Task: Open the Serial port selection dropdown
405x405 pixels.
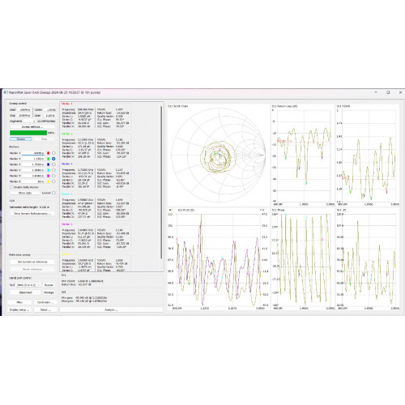Action: pos(28,285)
